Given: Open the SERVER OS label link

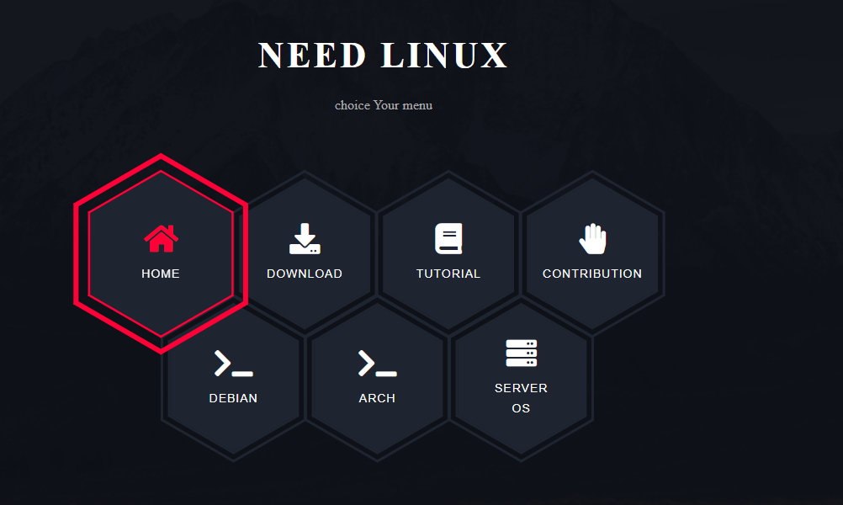Looking at the screenshot, I should [521, 398].
